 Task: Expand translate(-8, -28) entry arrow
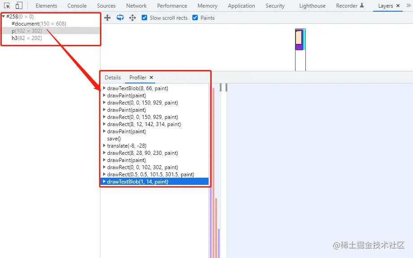(104, 145)
